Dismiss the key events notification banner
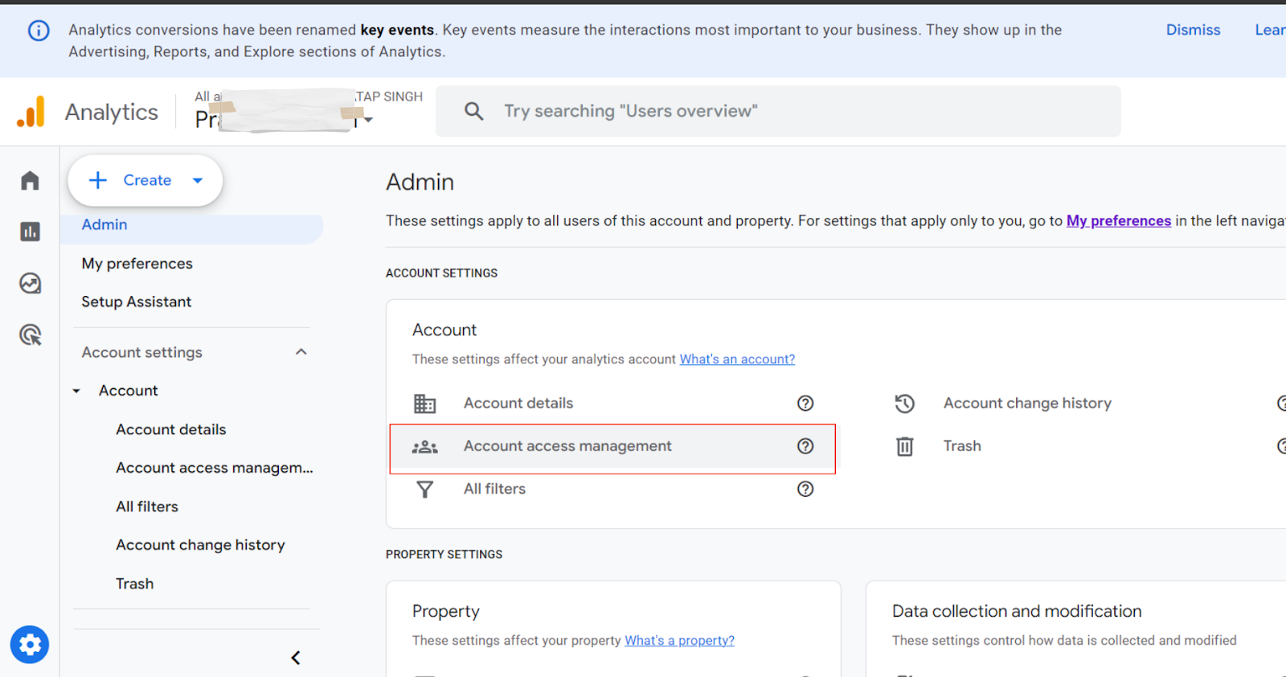The width and height of the screenshot is (1286, 677). [x=1193, y=30]
